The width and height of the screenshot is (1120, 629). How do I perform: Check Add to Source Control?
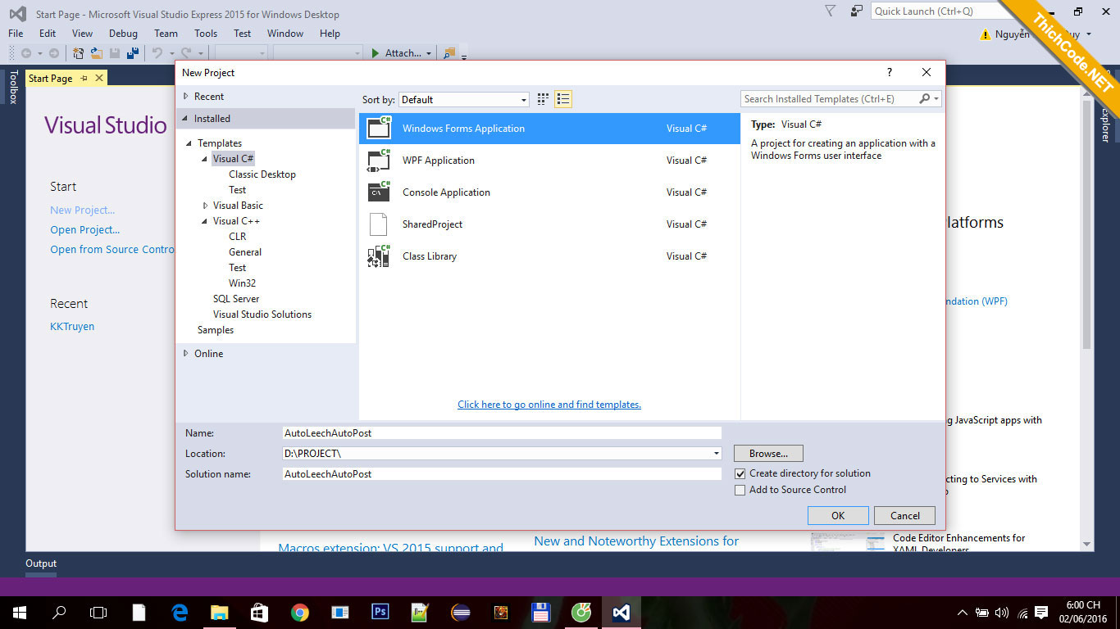click(740, 490)
